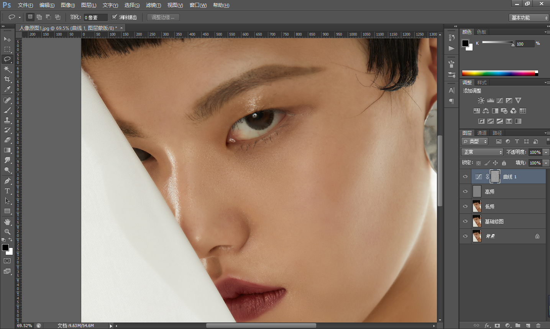Select the Rectangular Marquee tool
Image resolution: width=550 pixels, height=329 pixels.
7,49
